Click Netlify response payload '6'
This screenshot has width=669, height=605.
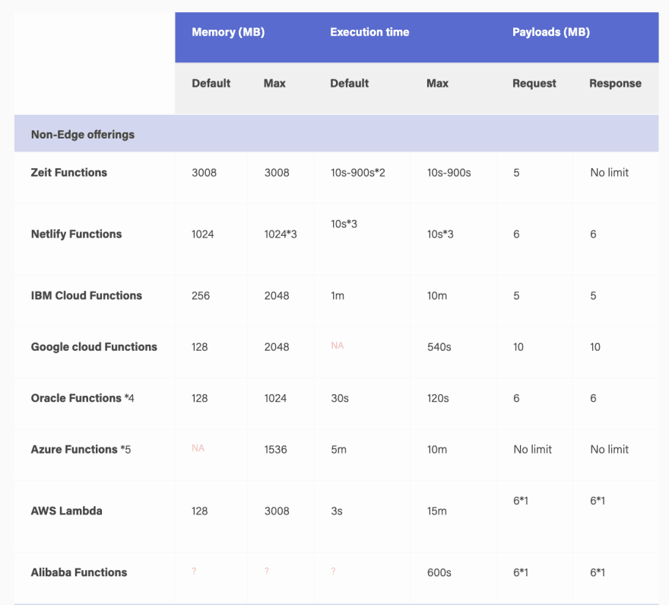593,234
